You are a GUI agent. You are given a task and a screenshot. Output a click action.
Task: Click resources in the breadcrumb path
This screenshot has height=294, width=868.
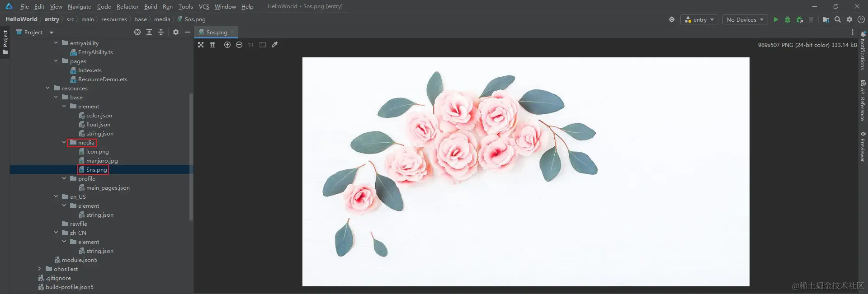pyautogui.click(x=114, y=19)
